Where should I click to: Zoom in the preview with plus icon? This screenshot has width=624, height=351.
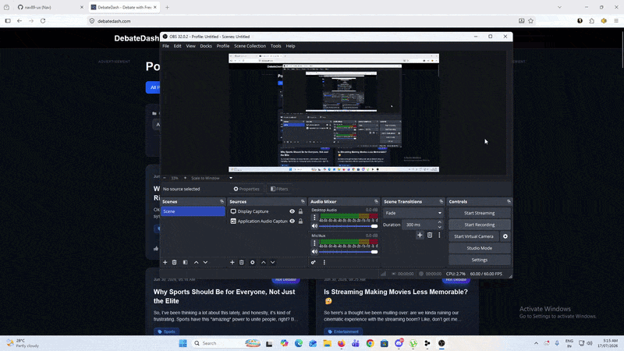(x=185, y=178)
